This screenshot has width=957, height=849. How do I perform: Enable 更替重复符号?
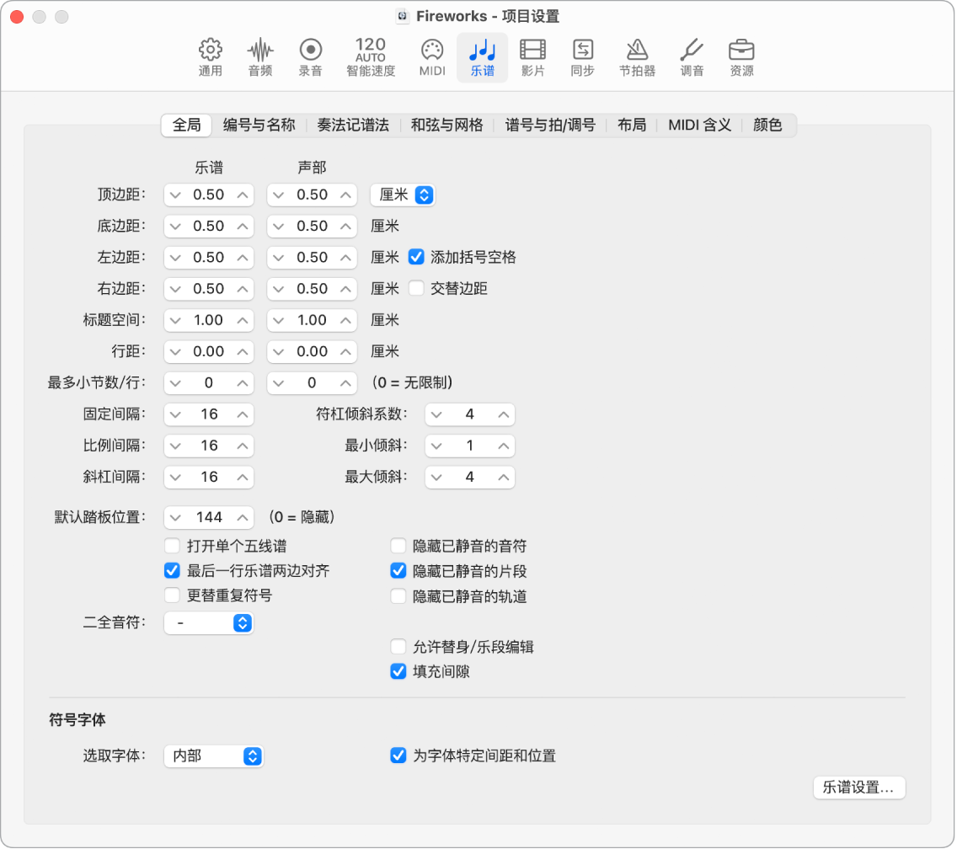tap(172, 596)
